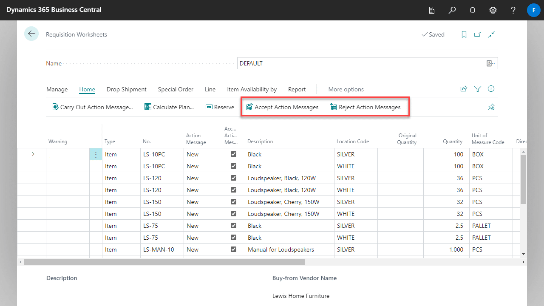Click the back arrow button
The height and width of the screenshot is (306, 544).
click(x=31, y=34)
